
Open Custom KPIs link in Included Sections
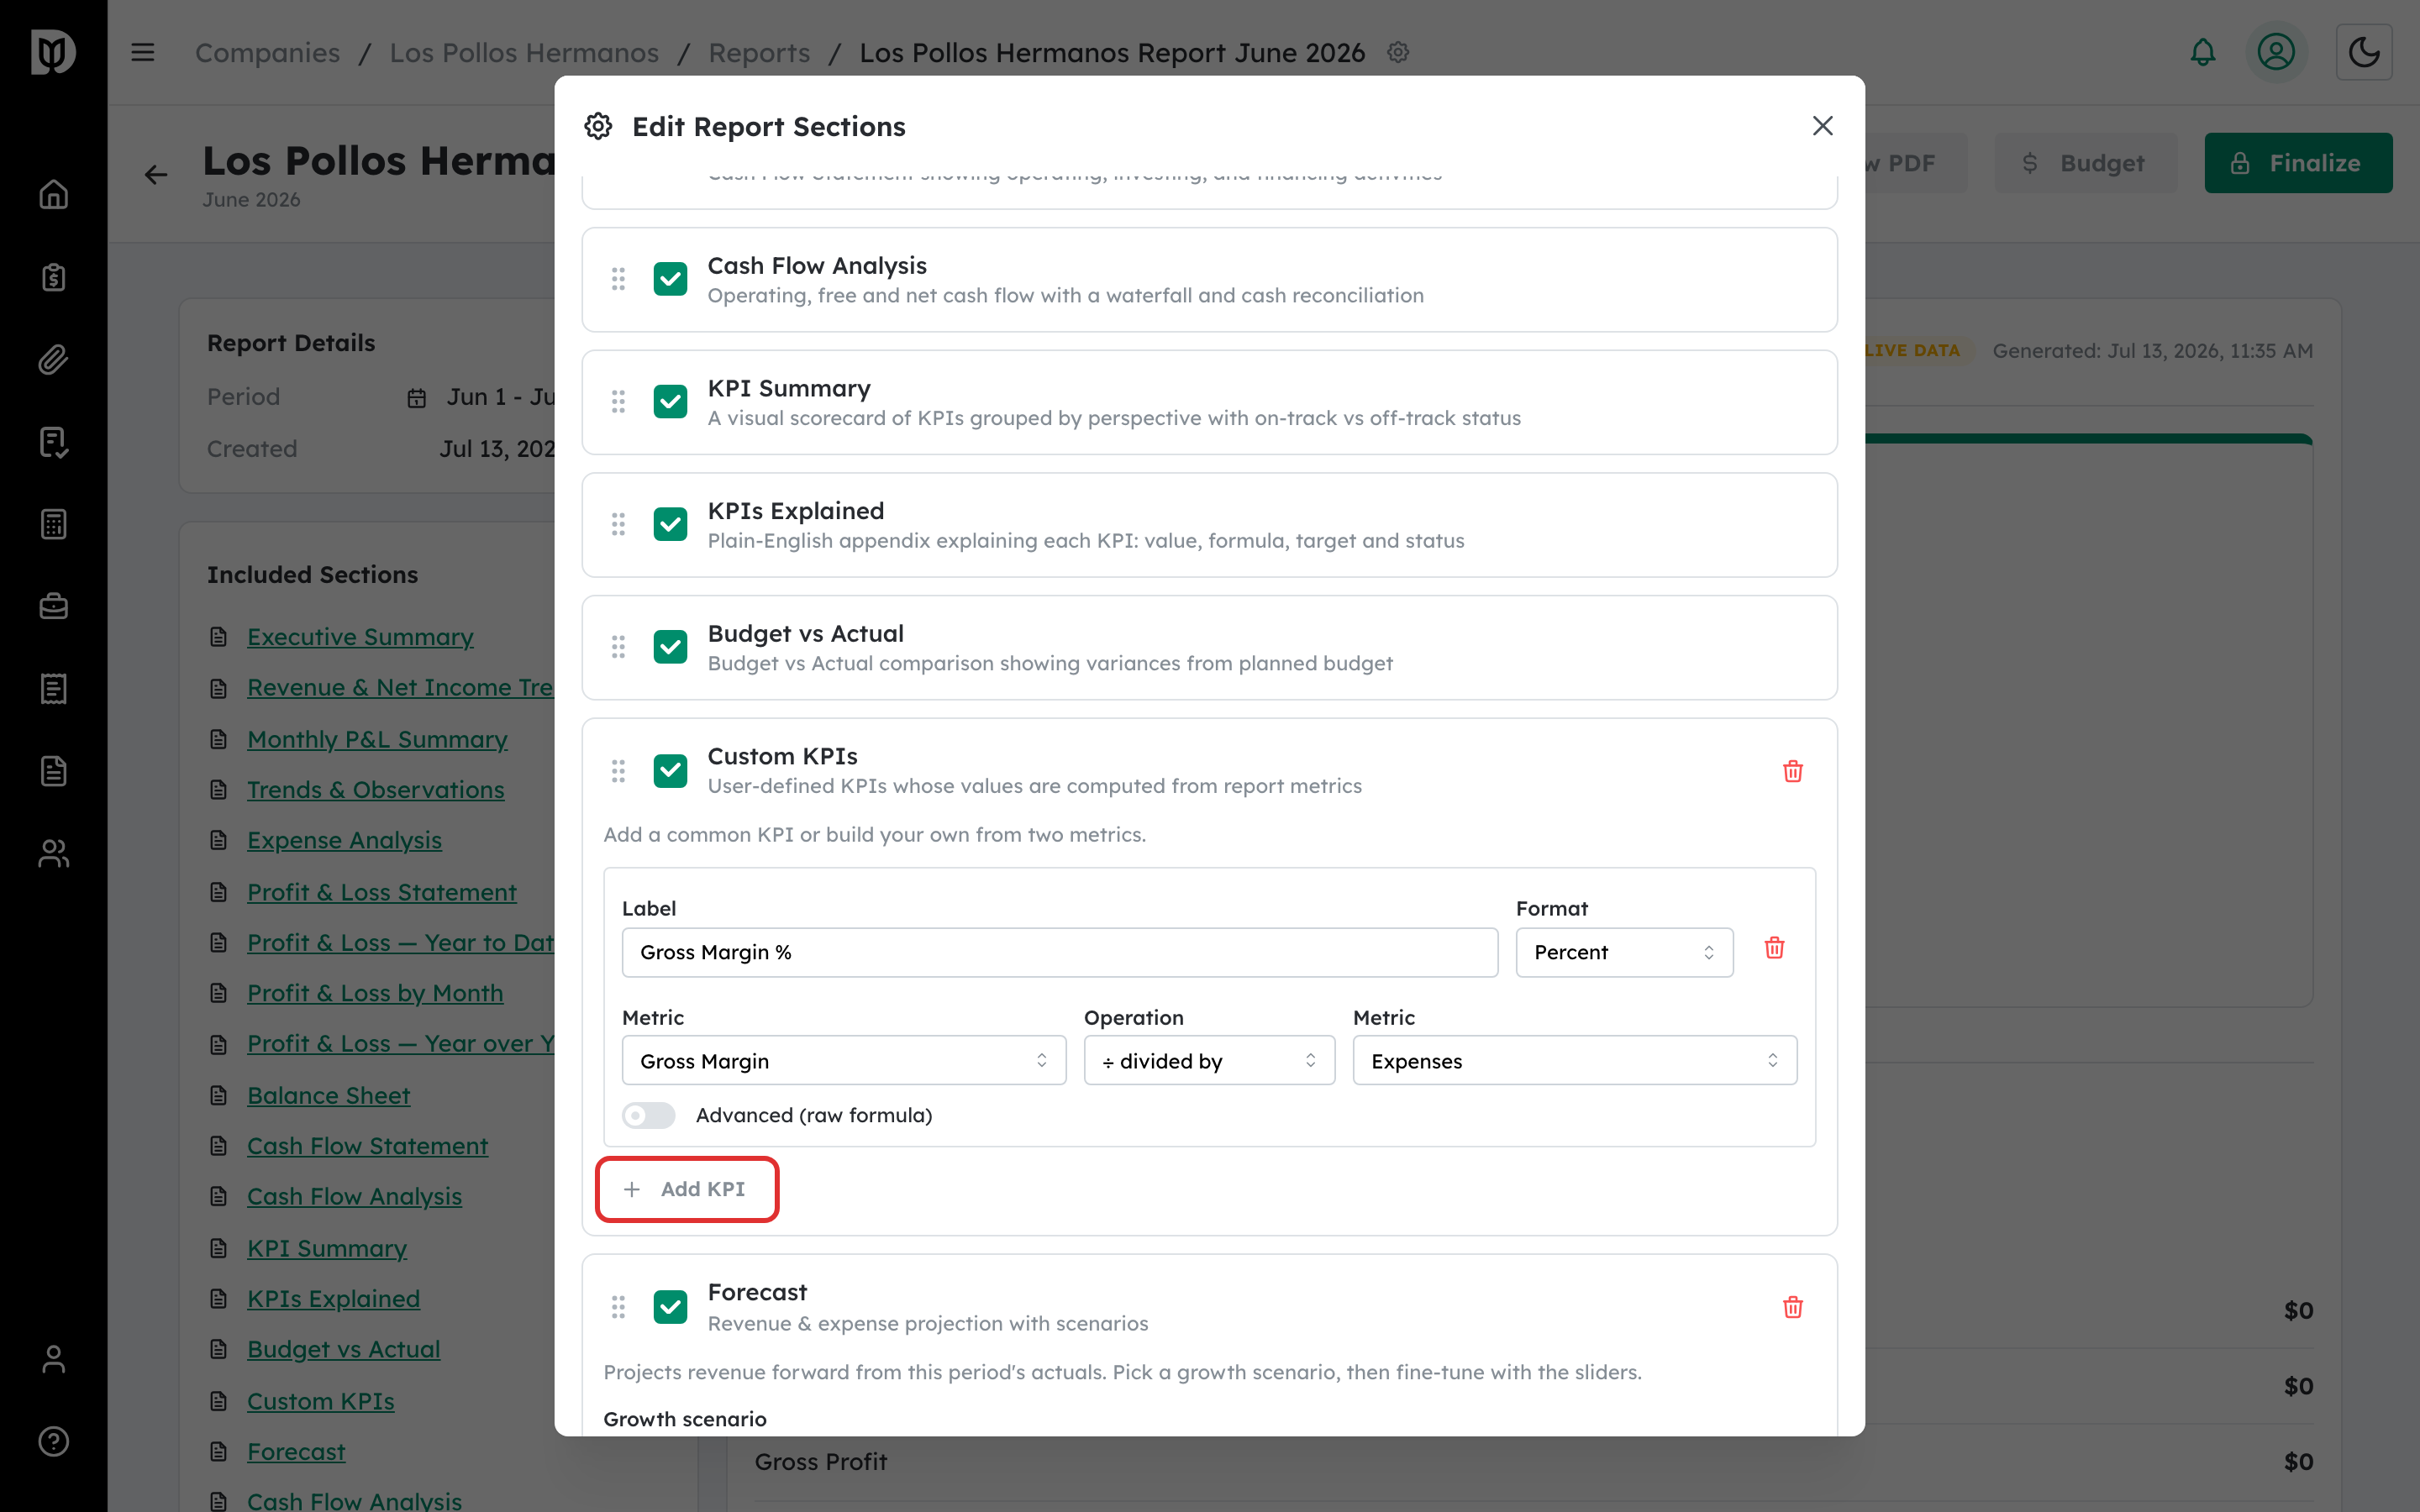(320, 1401)
